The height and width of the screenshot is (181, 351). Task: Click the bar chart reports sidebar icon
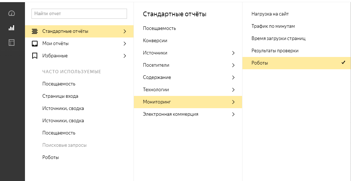12,28
